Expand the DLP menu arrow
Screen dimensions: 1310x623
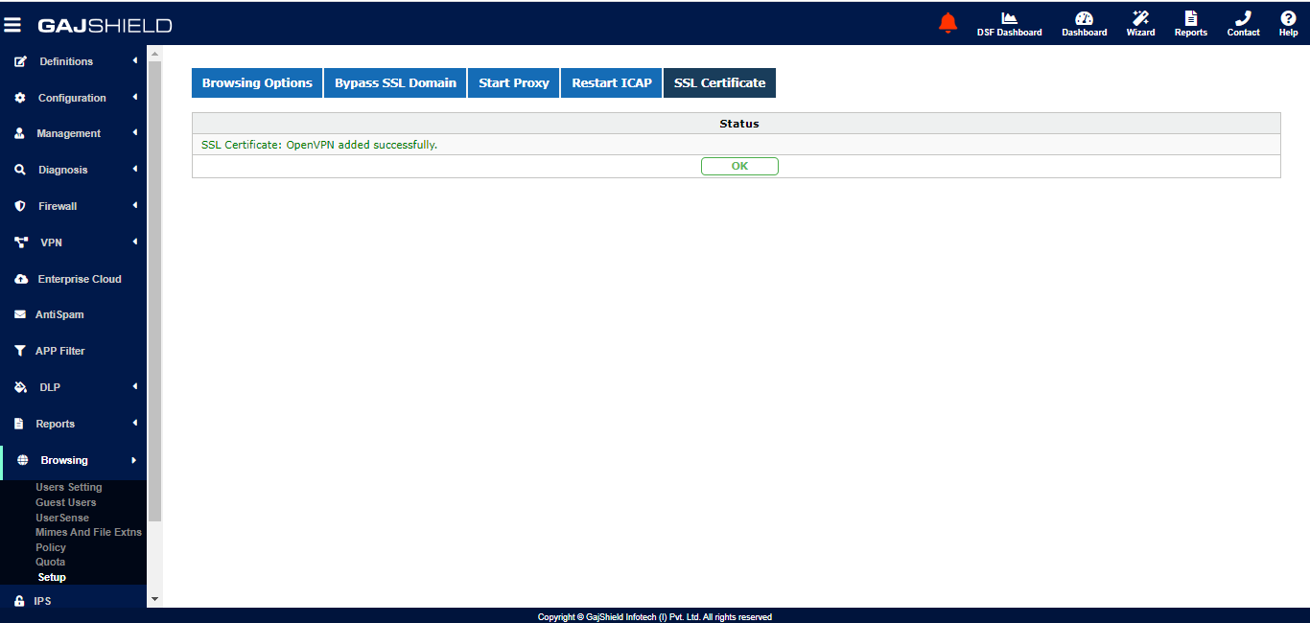click(135, 386)
